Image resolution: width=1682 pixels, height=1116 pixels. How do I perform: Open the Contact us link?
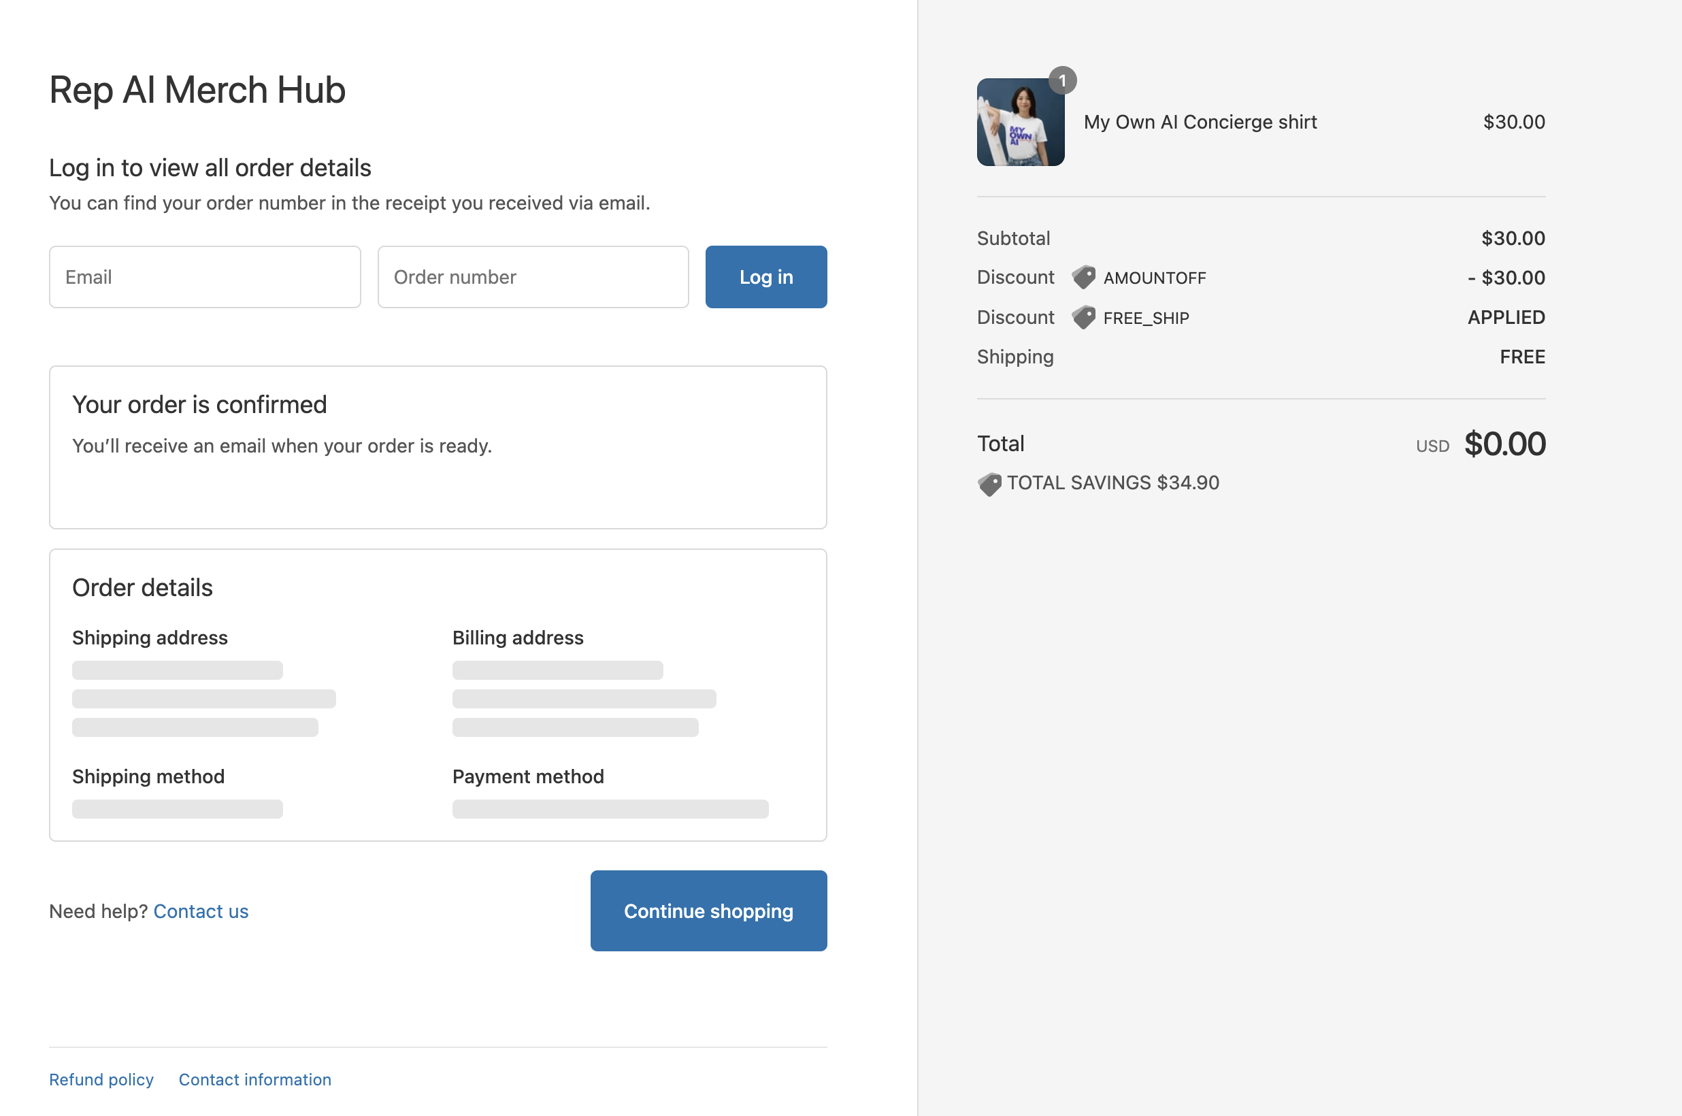coord(201,911)
